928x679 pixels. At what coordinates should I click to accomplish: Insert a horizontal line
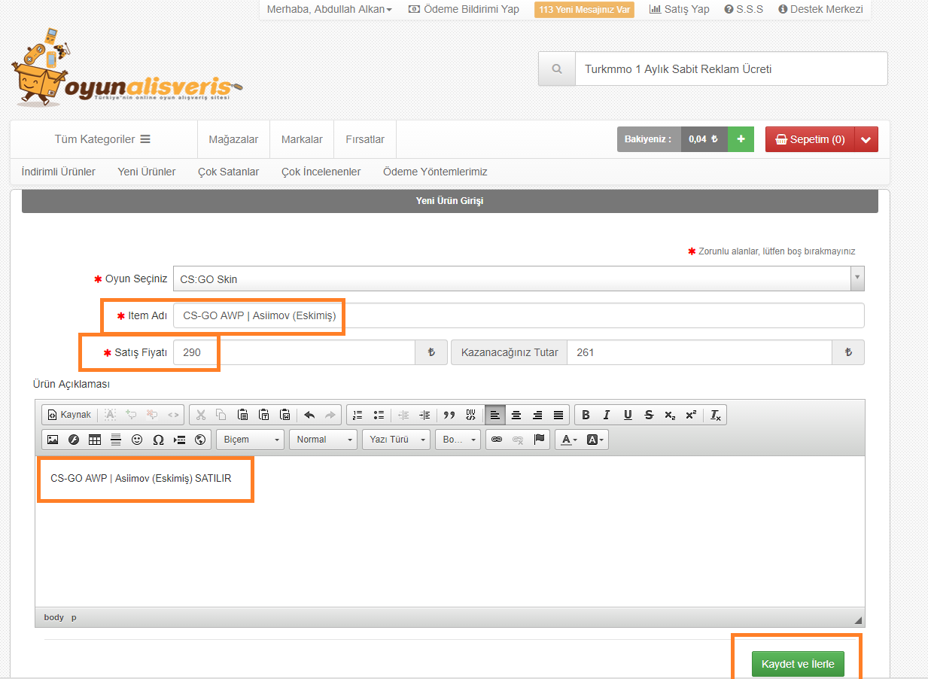coord(116,439)
